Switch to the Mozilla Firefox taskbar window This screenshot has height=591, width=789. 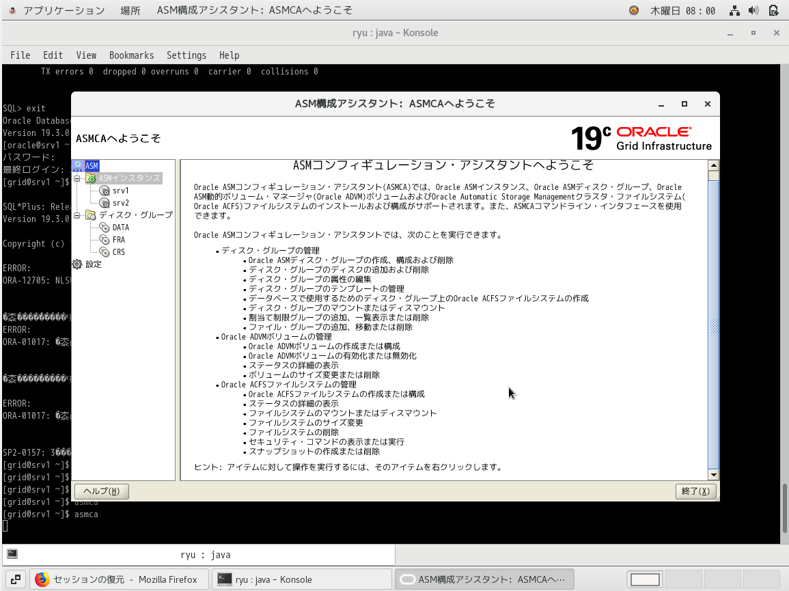pos(120,579)
